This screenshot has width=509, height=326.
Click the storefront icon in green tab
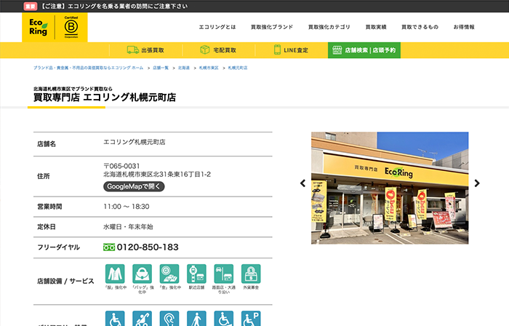[x=337, y=50]
